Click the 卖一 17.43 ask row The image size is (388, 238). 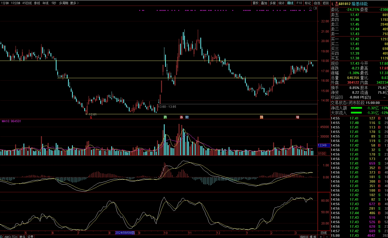pos(359,34)
